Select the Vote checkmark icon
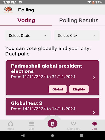 (95, 124)
